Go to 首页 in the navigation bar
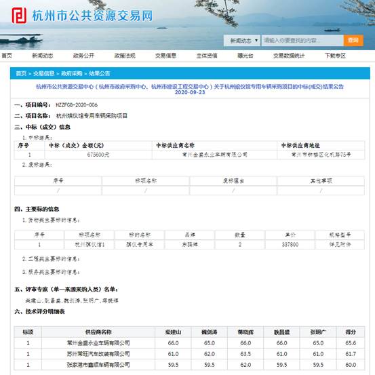The width and height of the screenshot is (375, 375). (x=7, y=56)
